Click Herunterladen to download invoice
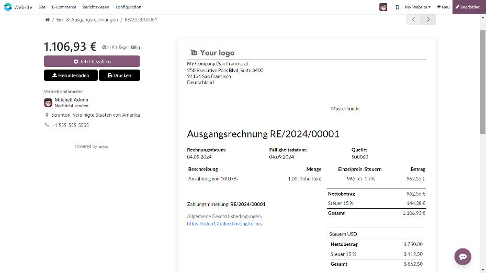Image resolution: width=486 pixels, height=273 pixels. [x=71, y=75]
